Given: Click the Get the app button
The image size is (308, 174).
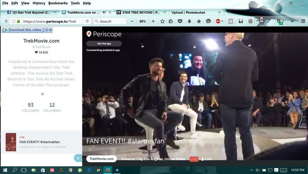Looking at the screenshot, I should click(104, 43).
